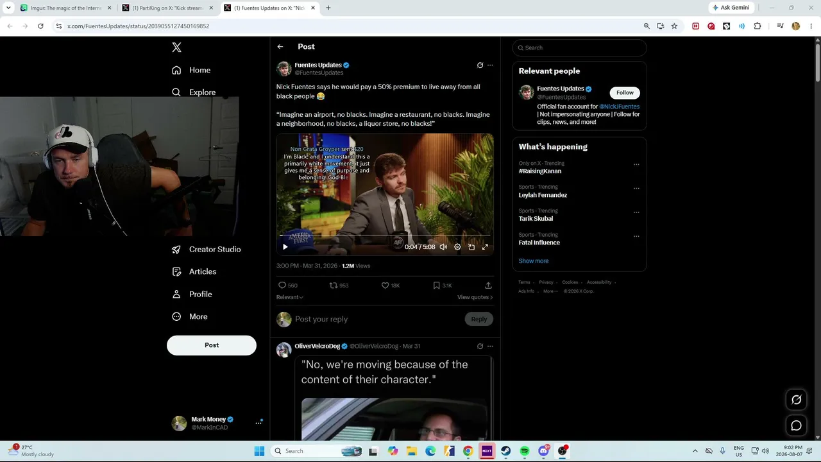Open the @NickJFuentes mention link
This screenshot has width=821, height=462.
(x=619, y=107)
